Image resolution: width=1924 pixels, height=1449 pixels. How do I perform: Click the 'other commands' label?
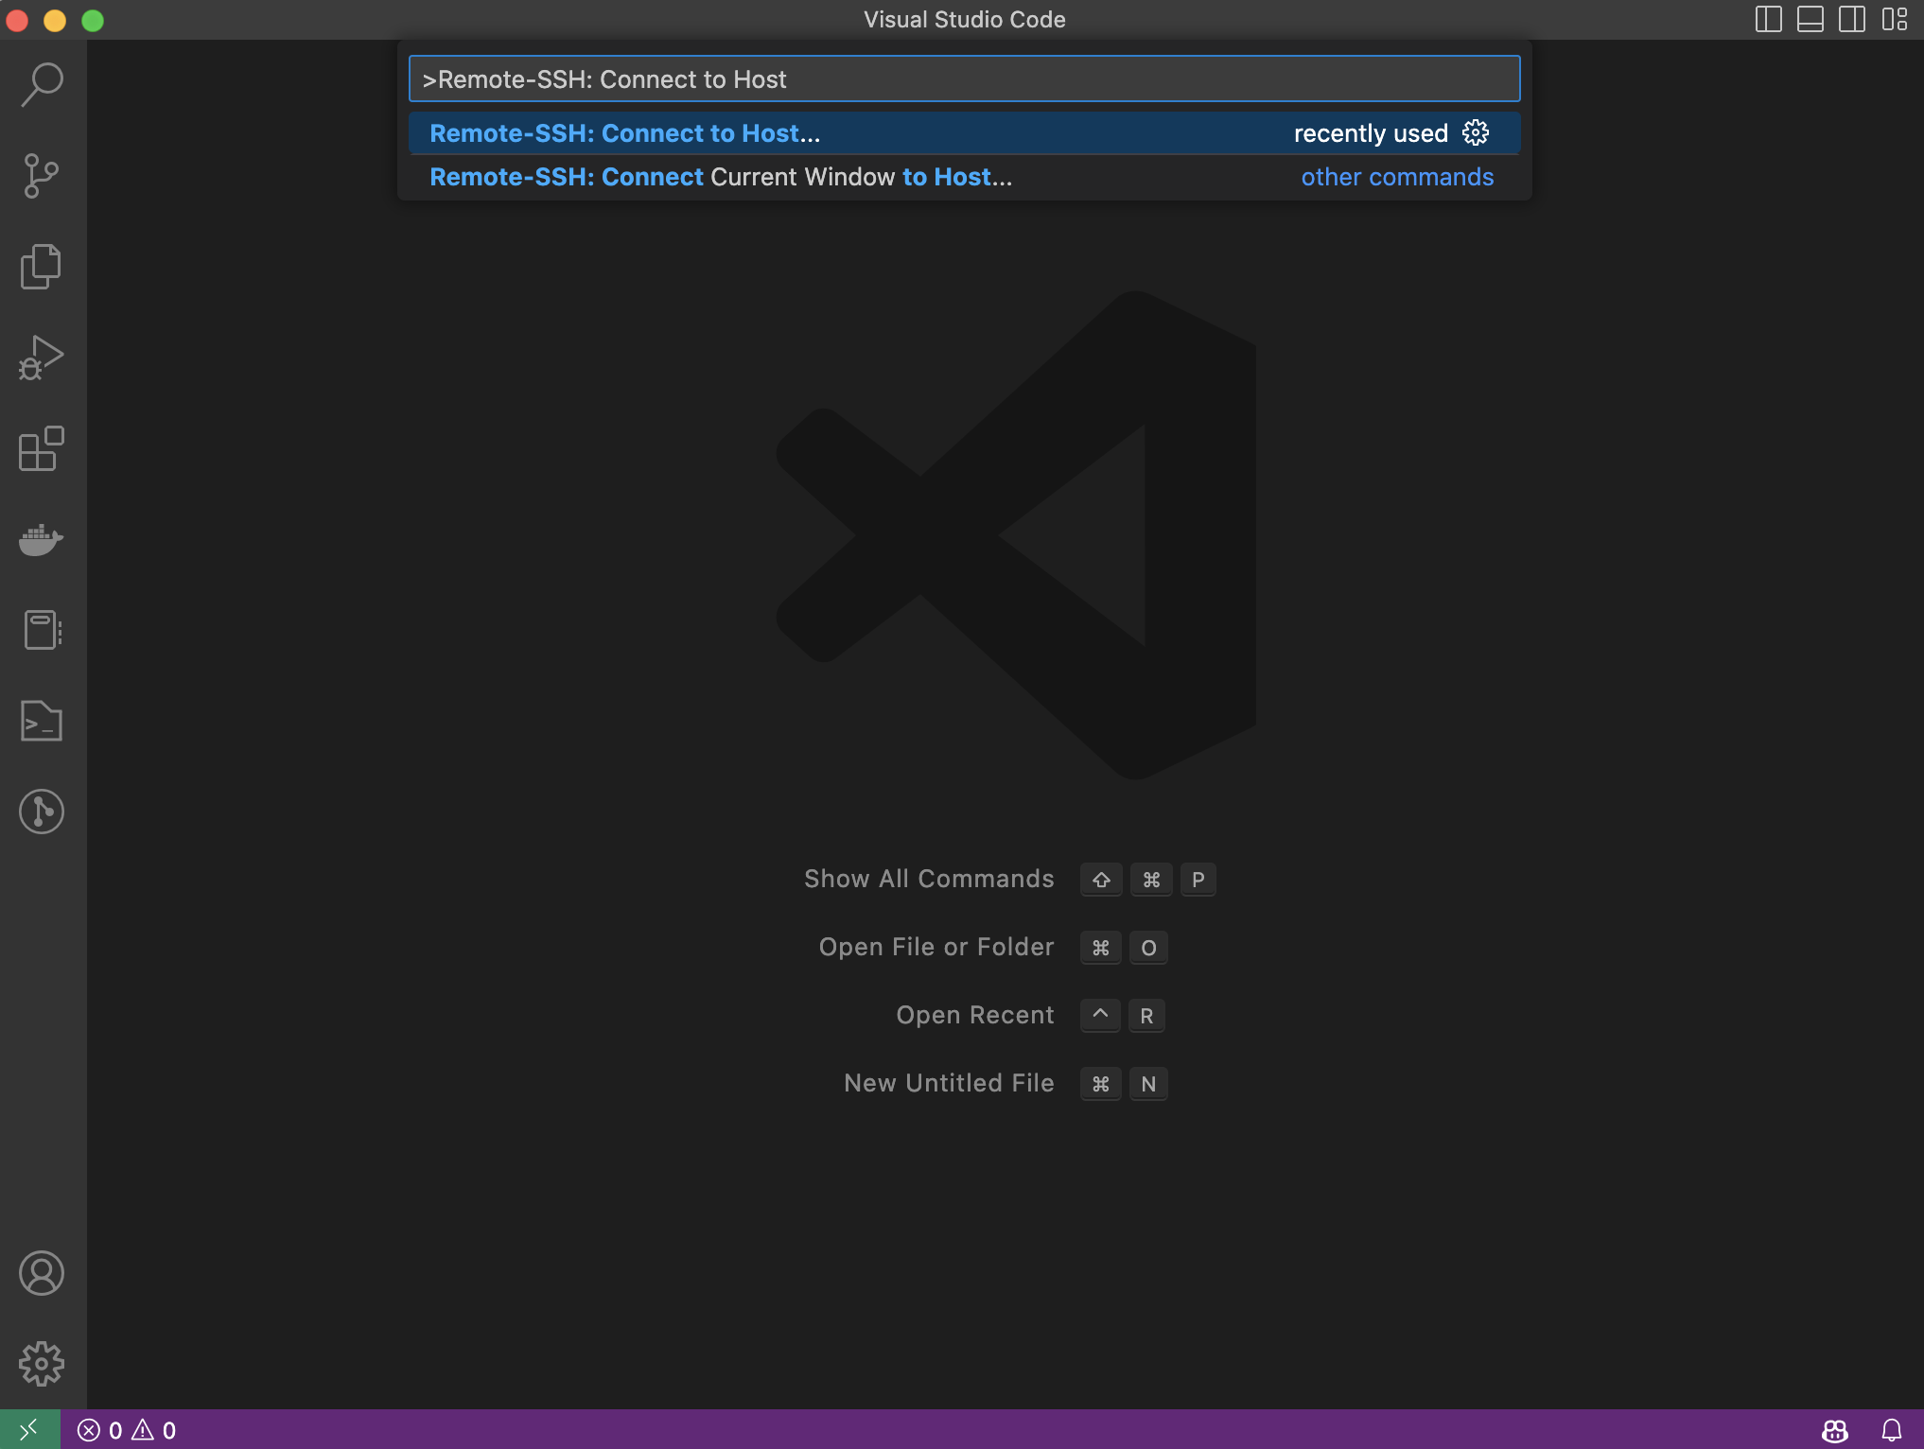tap(1397, 177)
